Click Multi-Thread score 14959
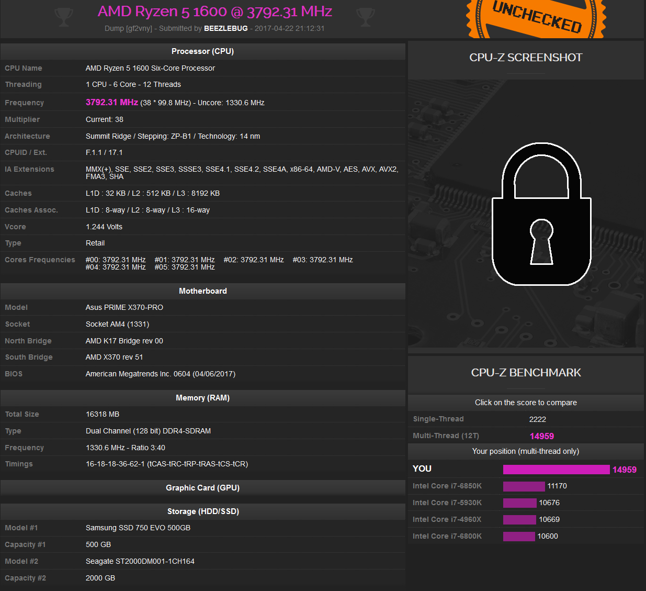 coord(541,436)
